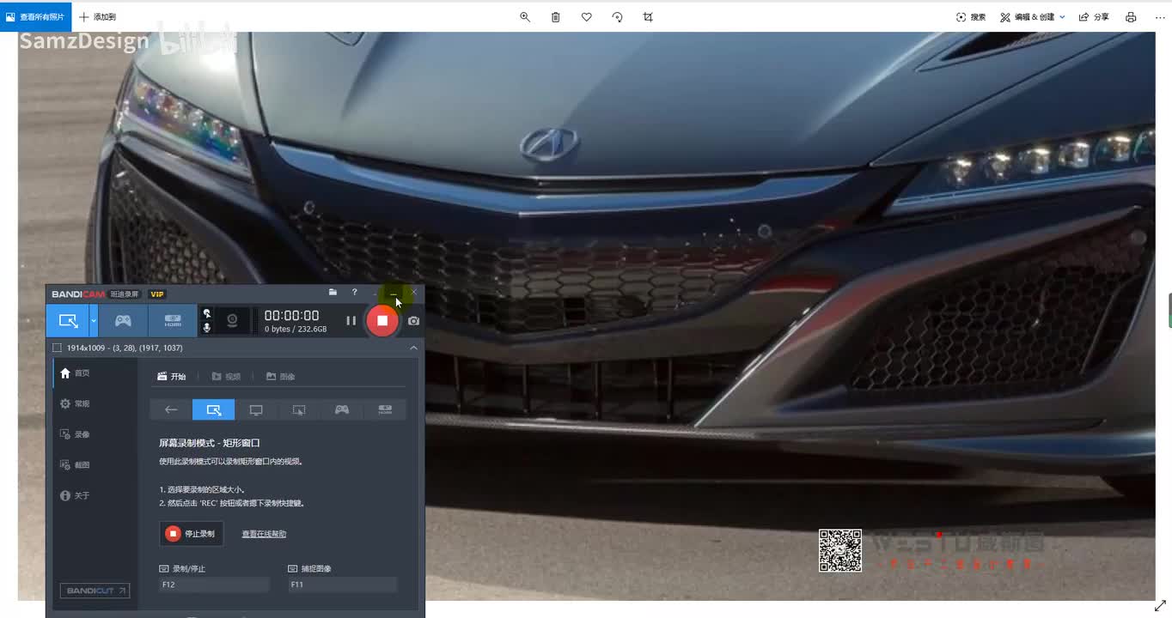Viewport: 1172px width, 618px height.
Task: Mark the photo as favorite with the heart icon
Action: (587, 17)
